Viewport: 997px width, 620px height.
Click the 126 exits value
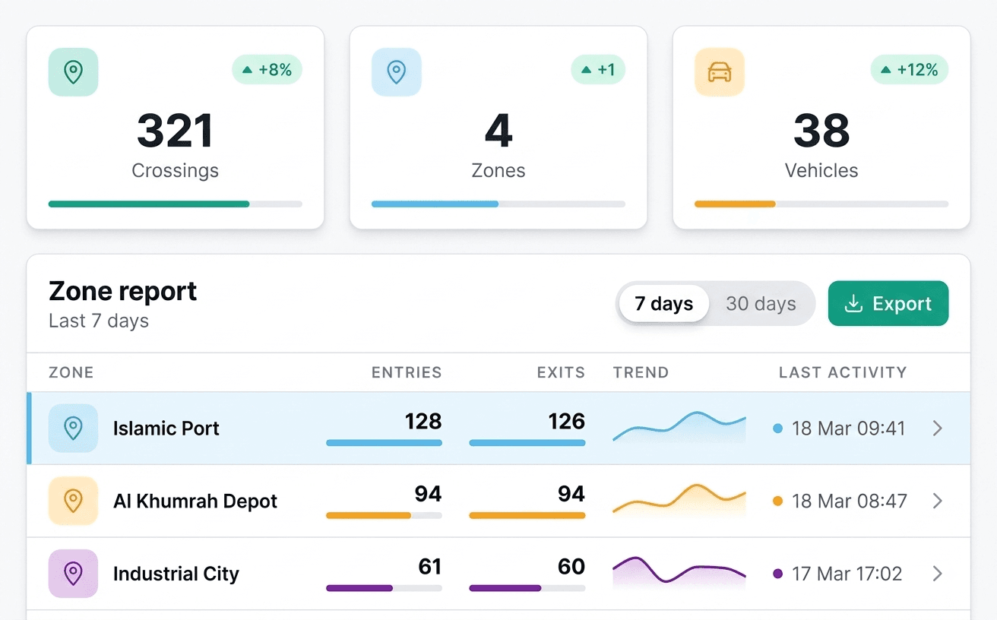[x=567, y=422]
